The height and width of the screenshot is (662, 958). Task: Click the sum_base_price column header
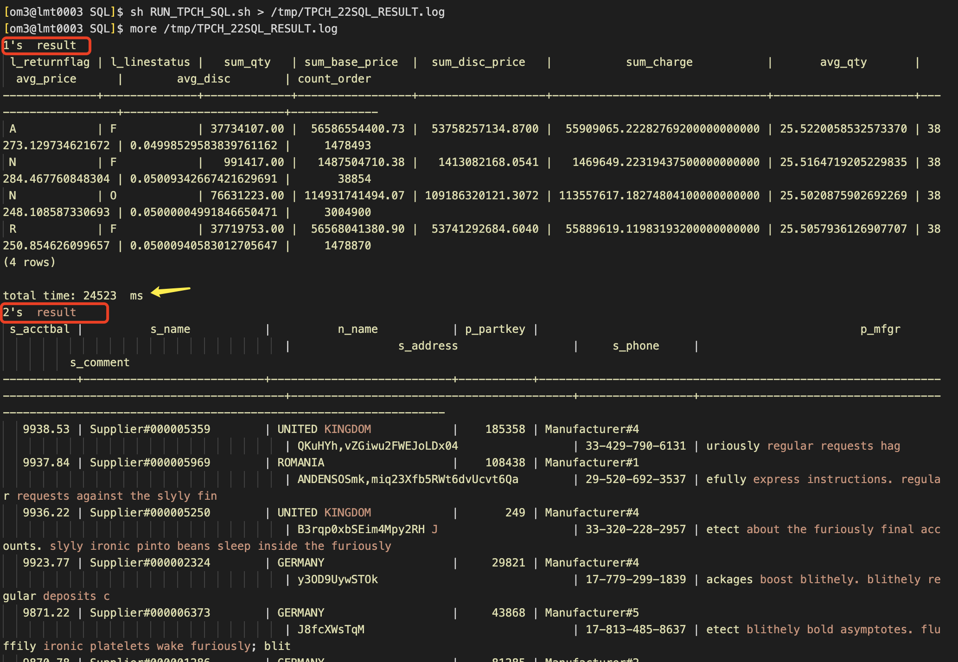pos(351,62)
